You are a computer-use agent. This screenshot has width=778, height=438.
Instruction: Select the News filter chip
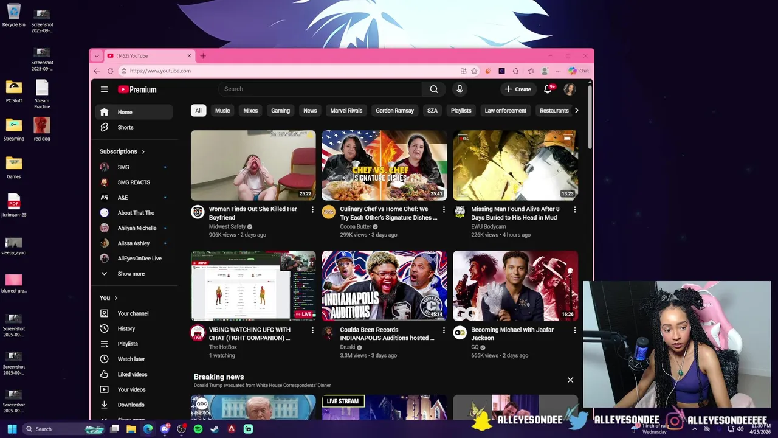click(x=310, y=111)
